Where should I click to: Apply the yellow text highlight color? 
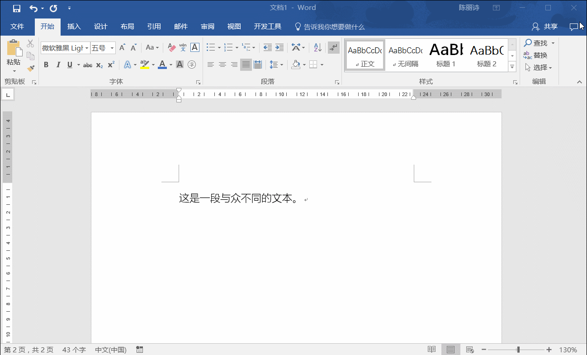coord(145,65)
